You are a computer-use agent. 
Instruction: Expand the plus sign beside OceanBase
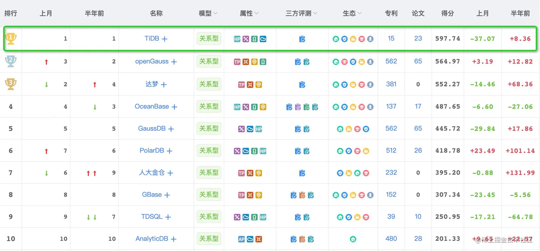click(174, 107)
